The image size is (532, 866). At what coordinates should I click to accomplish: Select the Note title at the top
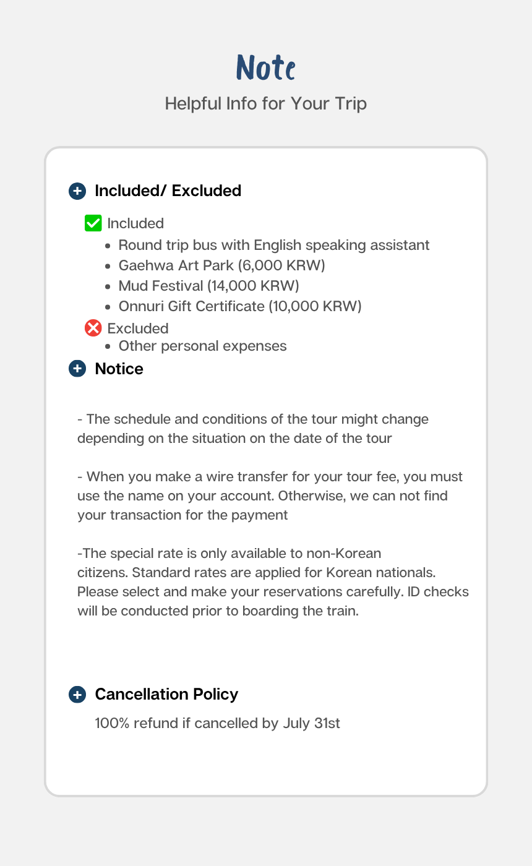(x=266, y=67)
